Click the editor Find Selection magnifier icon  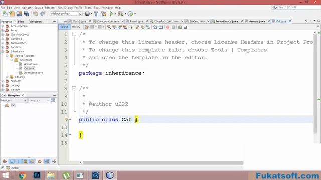click(x=109, y=27)
